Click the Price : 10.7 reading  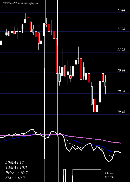click(x=16, y=173)
